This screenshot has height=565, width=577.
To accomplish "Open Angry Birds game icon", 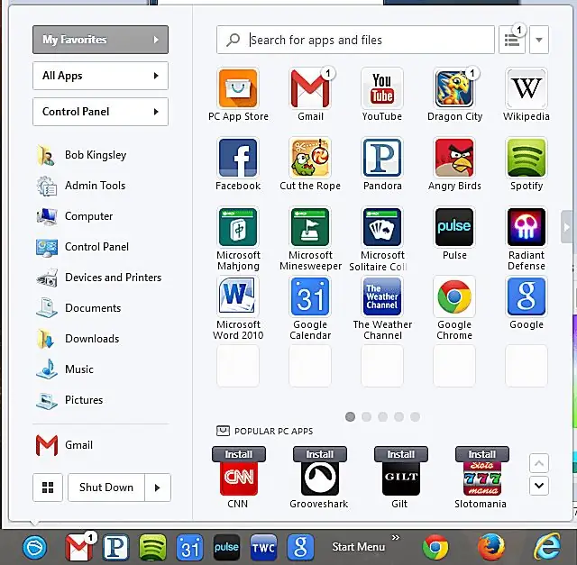I will [x=454, y=158].
